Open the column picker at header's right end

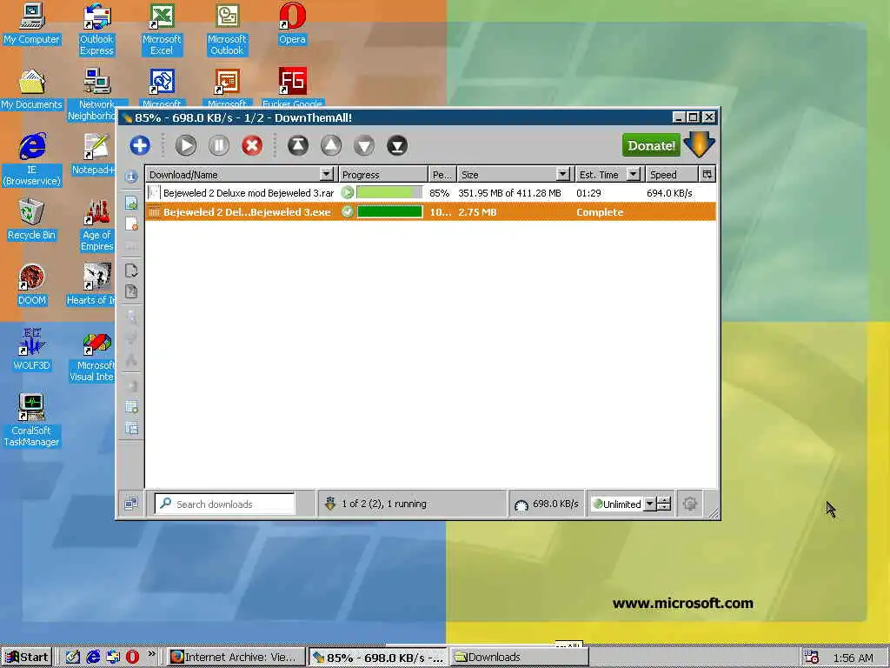click(x=707, y=174)
